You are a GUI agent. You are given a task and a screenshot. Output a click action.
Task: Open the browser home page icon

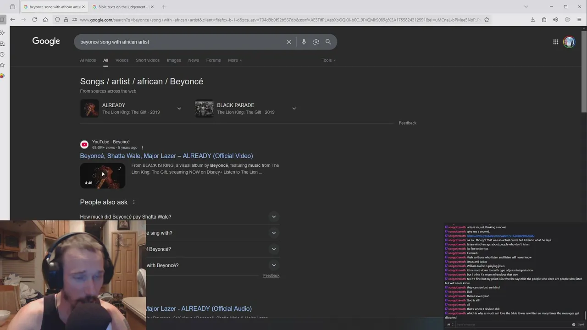45,20
